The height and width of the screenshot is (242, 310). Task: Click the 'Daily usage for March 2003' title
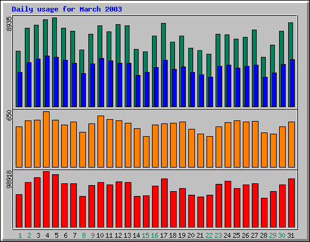67,9
